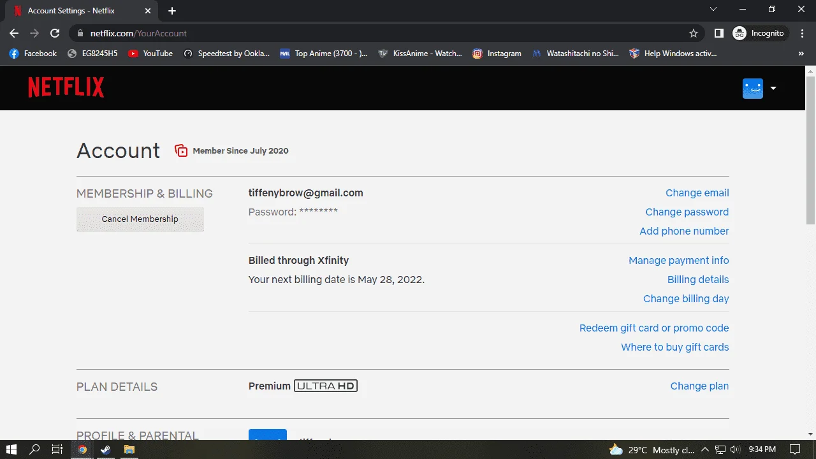The image size is (816, 459).
Task: Open File Explorer from taskbar
Action: pos(129,449)
